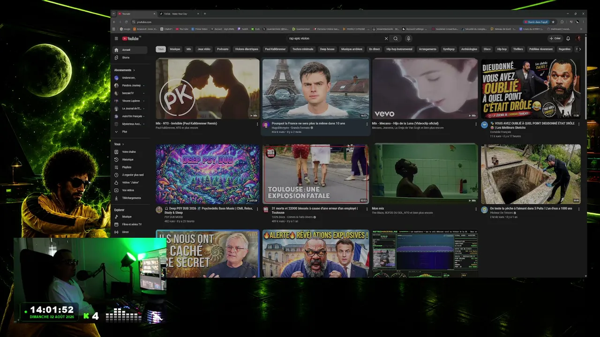Screen dimensions: 600x337
Task: Open the Toulouse explosion fatale thumbnail
Action: (316, 174)
